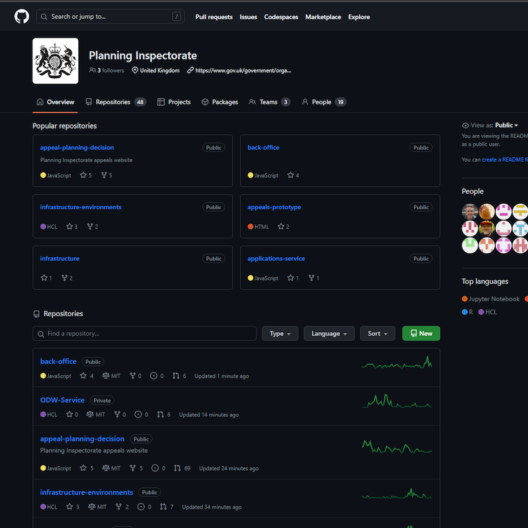Image resolution: width=528 pixels, height=528 pixels.
Task: View the ODW-Service activity sparkline graph
Action: coord(397,401)
